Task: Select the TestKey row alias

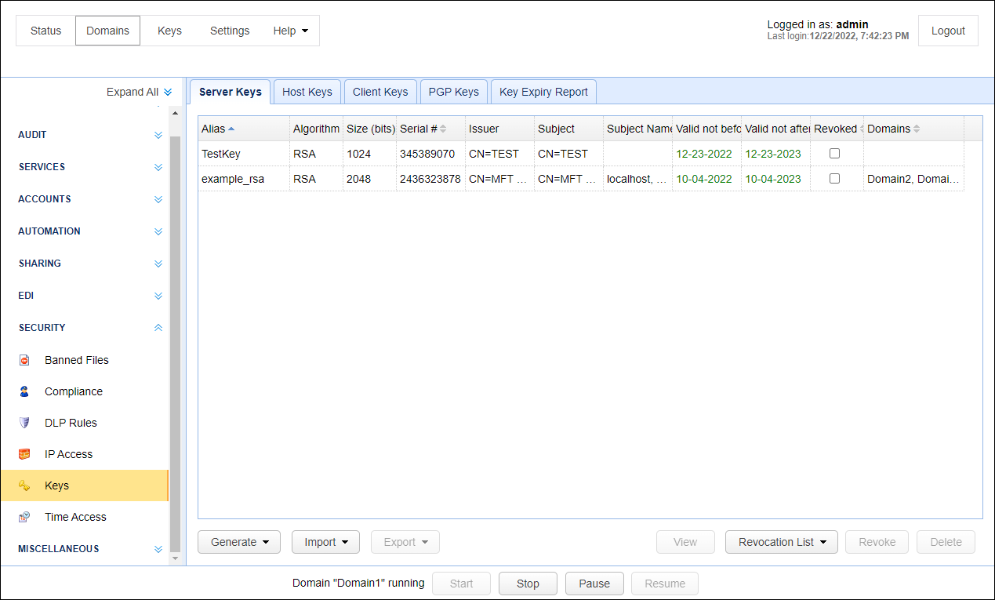Action: point(221,154)
